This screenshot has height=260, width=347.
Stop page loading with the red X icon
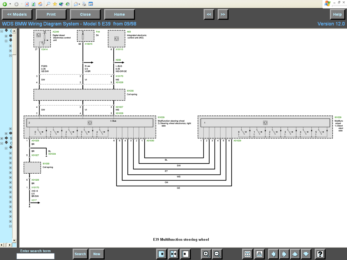[27, 4]
